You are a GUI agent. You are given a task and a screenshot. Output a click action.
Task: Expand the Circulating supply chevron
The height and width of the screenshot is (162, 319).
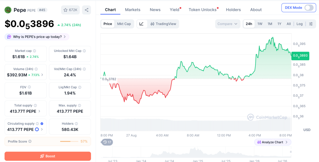42,129
